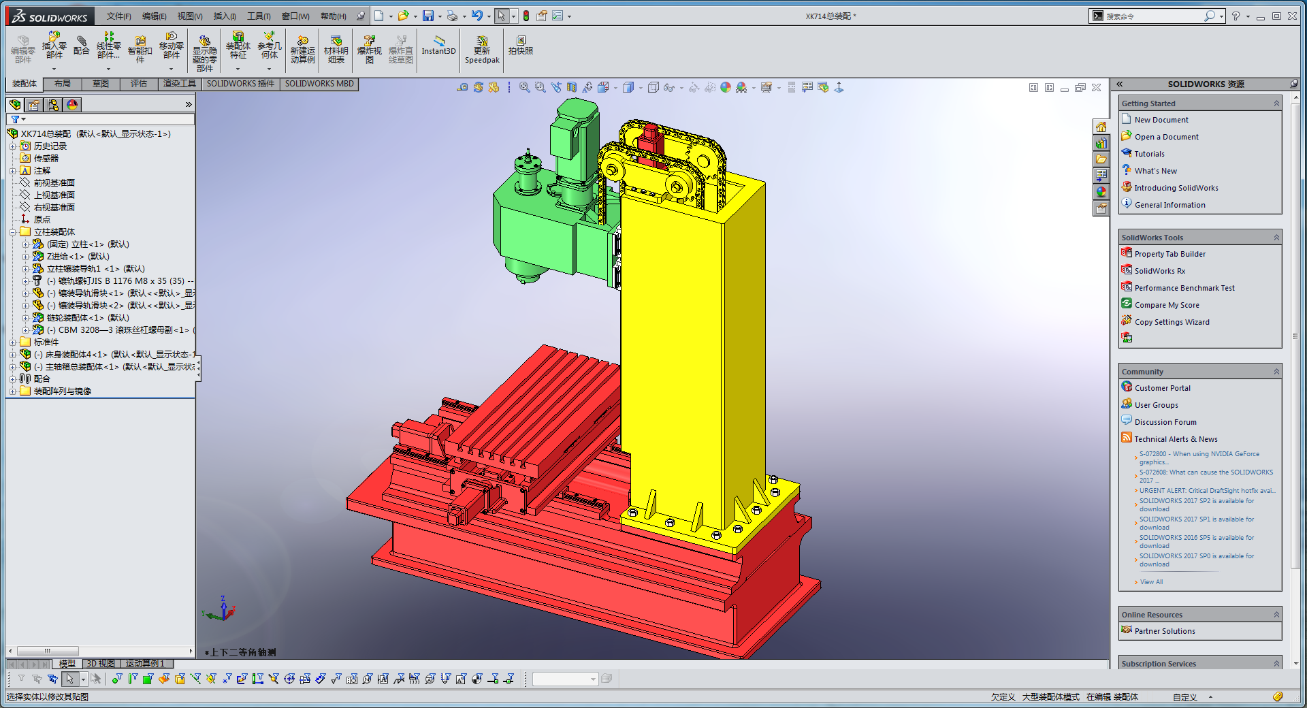
Task: Collapse the SolidWorks Tools section
Action: [1276, 238]
